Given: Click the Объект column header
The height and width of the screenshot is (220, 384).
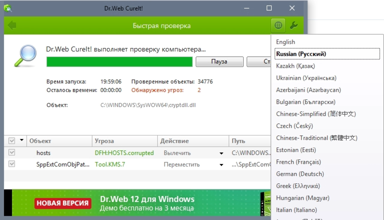Looking at the screenshot, I should coord(59,141).
